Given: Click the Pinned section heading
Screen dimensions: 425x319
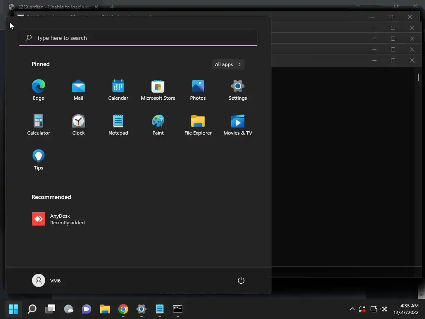Looking at the screenshot, I should pos(41,64).
